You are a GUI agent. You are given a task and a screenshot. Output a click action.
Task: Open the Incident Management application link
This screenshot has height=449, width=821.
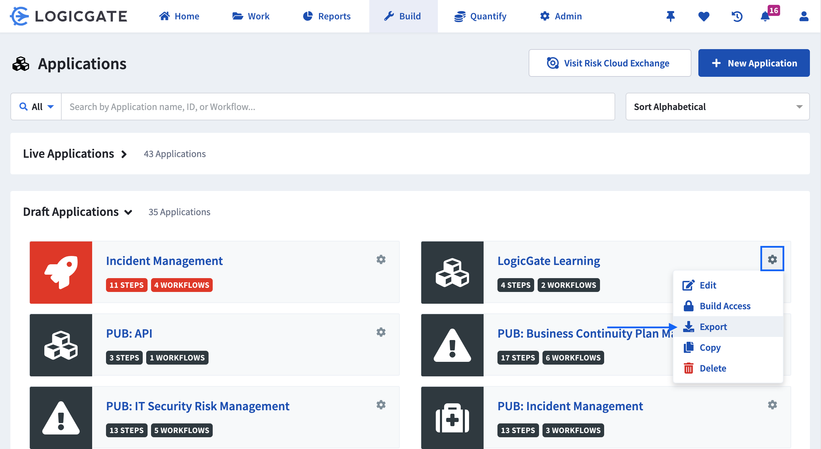[164, 261]
